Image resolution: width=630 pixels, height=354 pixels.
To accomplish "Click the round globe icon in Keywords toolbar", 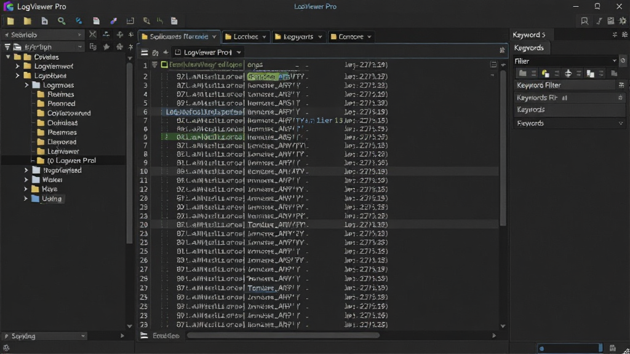I will 568,73.
